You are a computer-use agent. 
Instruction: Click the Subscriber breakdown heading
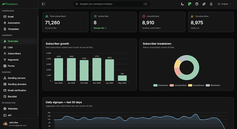point(157,43)
